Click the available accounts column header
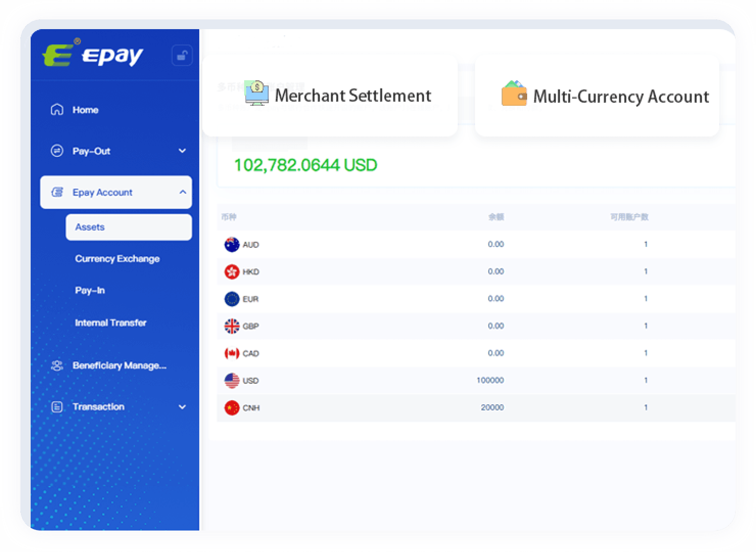756x552 pixels. tap(629, 217)
